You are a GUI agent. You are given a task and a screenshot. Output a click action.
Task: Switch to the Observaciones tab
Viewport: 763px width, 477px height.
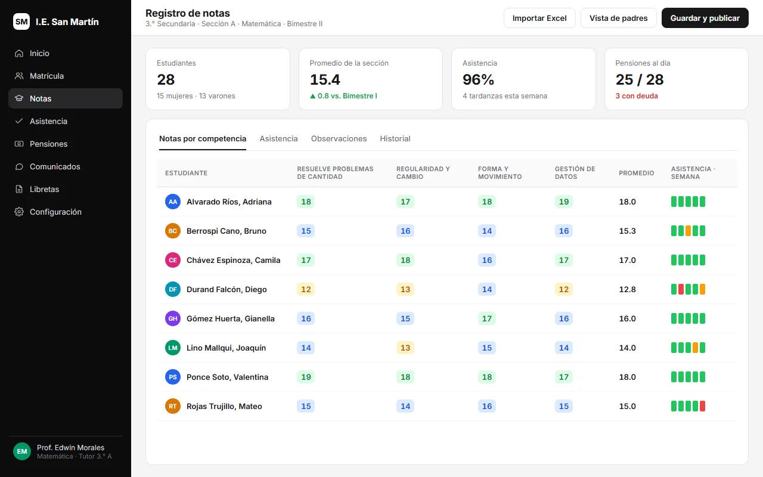click(339, 138)
